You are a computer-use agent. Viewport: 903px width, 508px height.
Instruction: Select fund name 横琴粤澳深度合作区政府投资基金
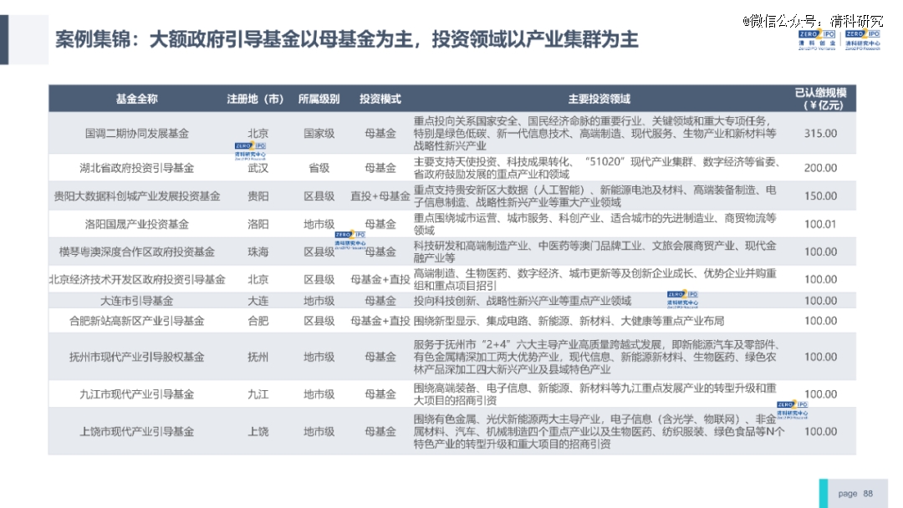pos(136,252)
